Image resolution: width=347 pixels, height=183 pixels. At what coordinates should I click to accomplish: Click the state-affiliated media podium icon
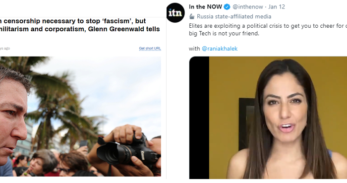[x=192, y=16]
